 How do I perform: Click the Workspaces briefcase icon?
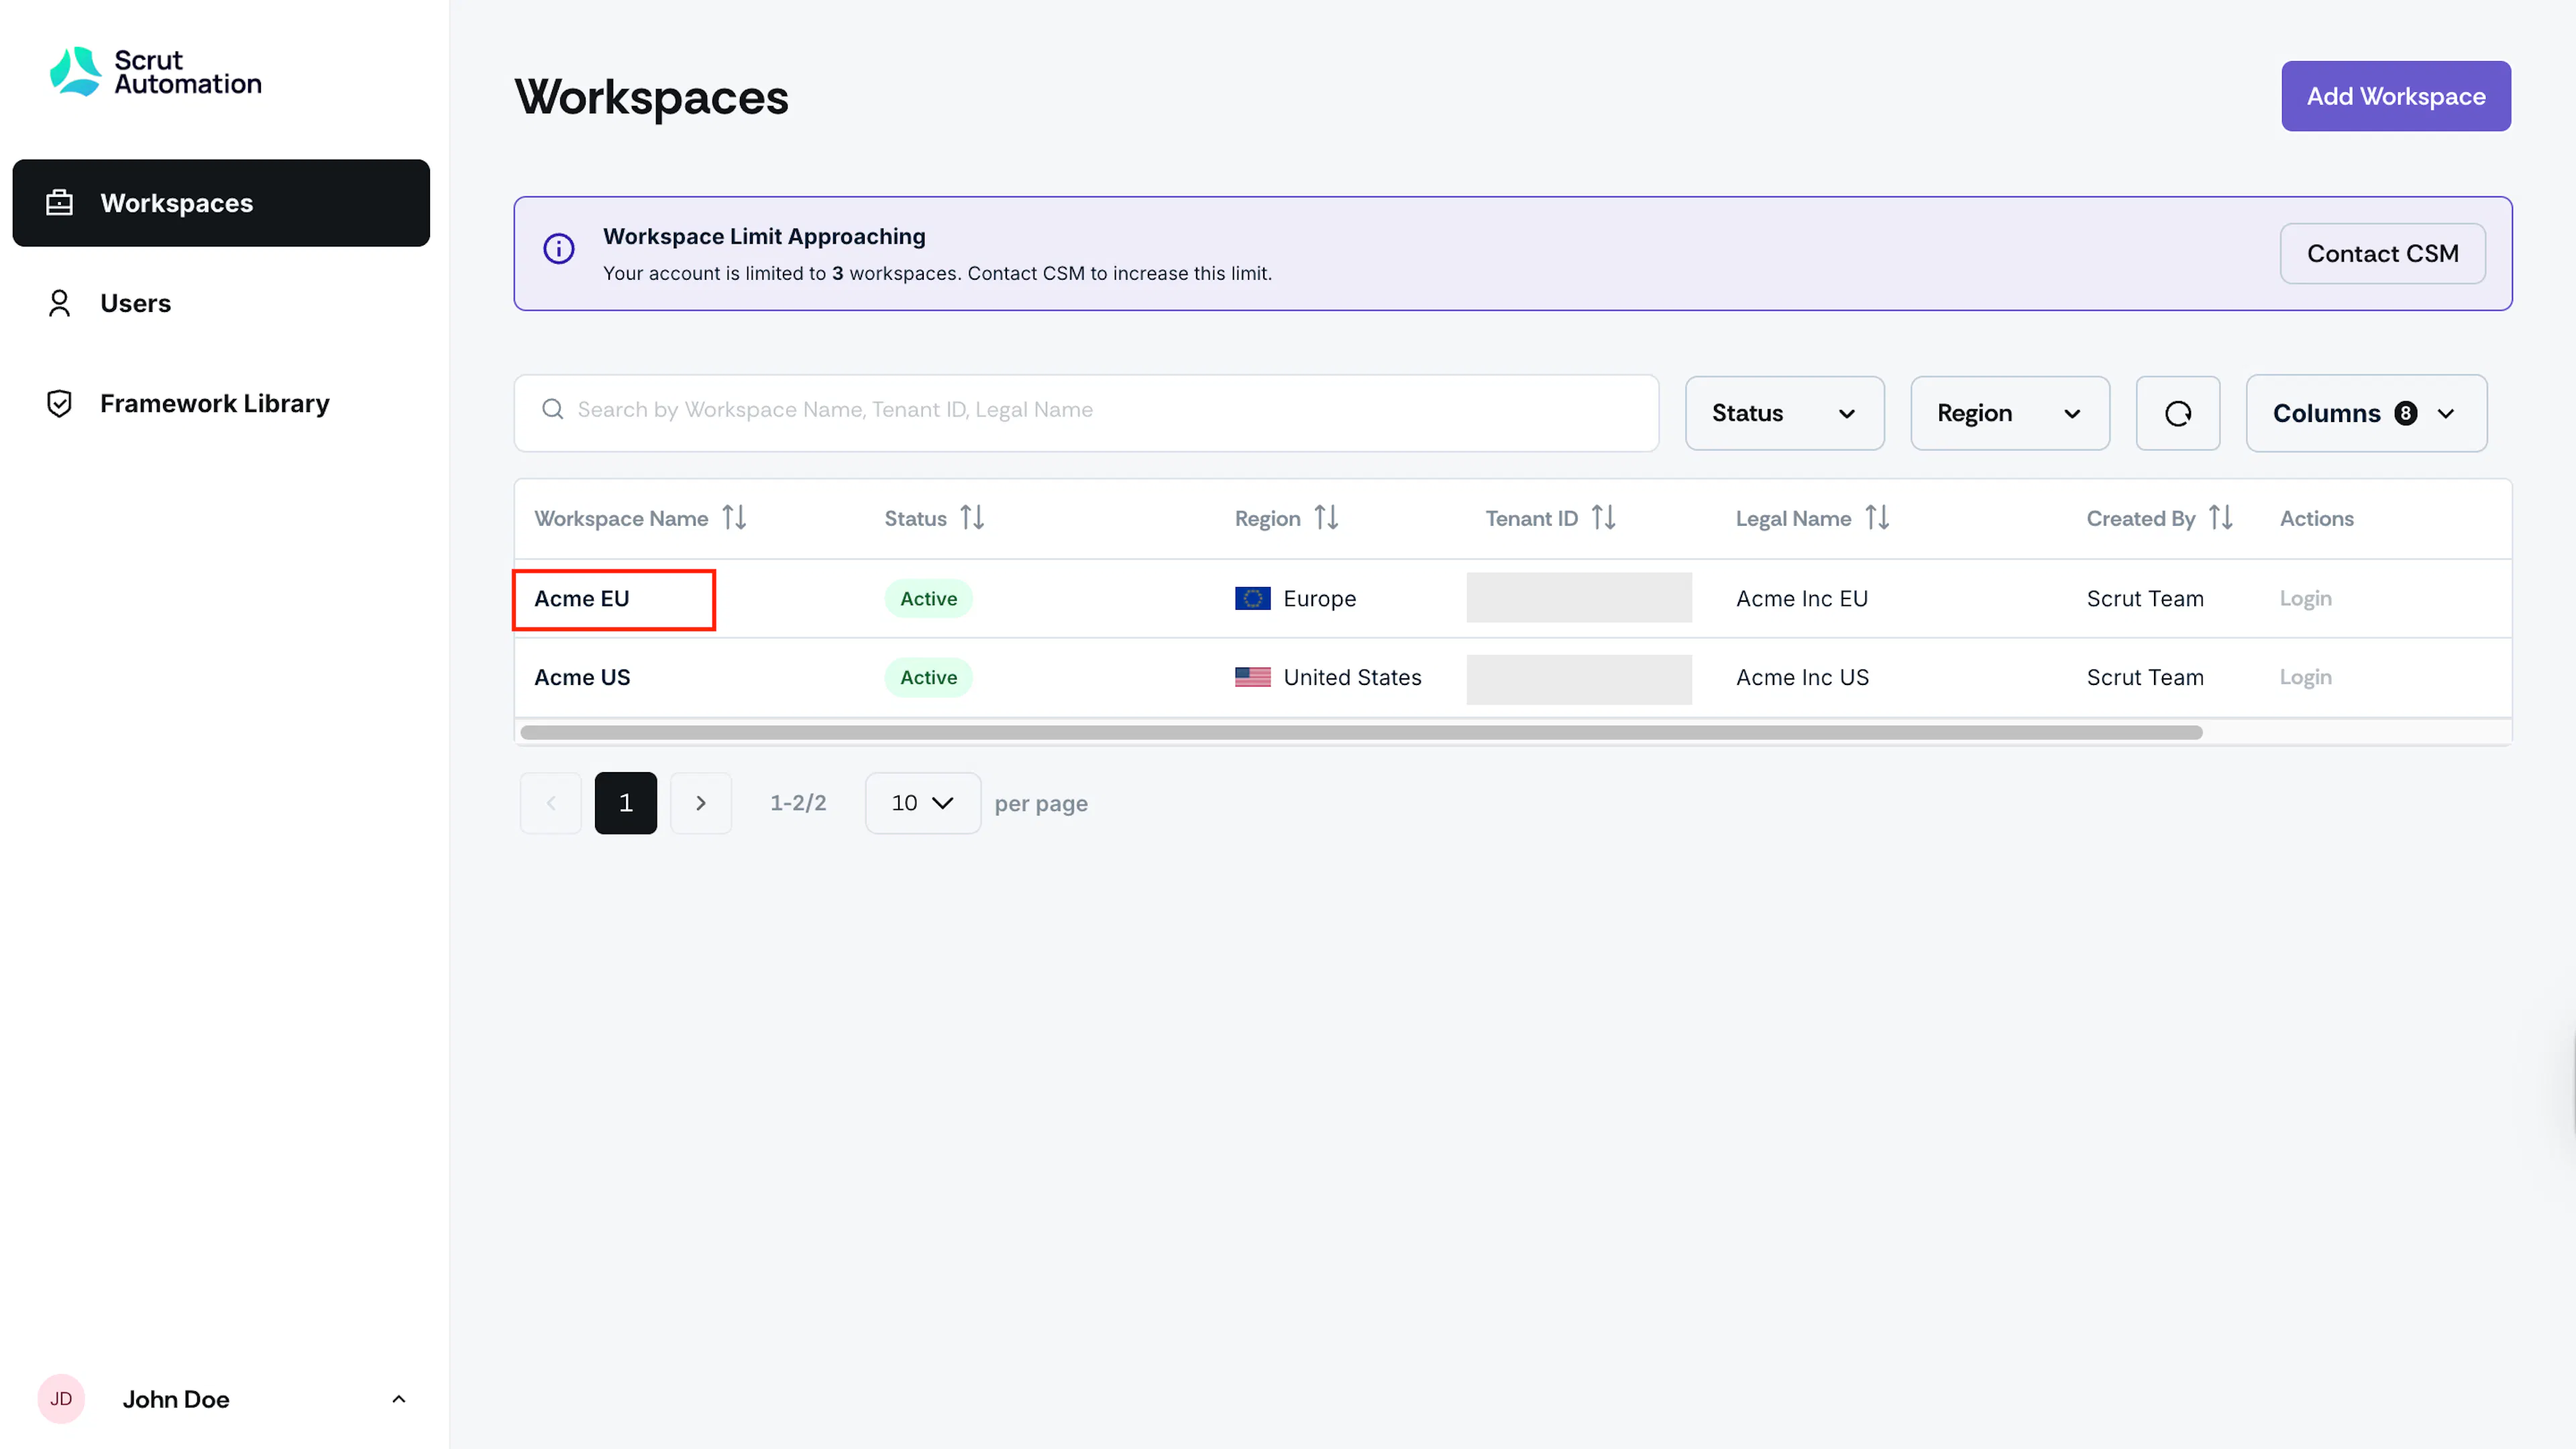[x=59, y=203]
